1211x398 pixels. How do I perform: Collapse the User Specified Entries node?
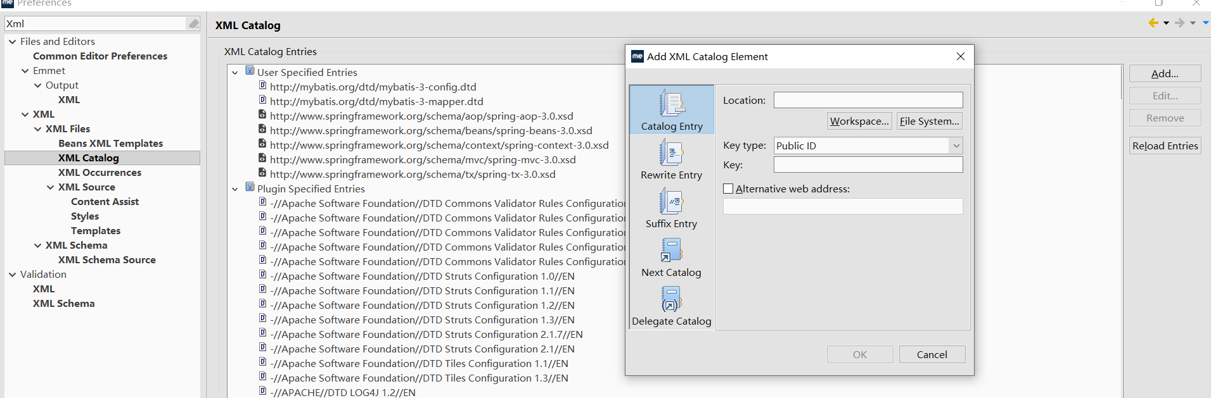tap(235, 73)
